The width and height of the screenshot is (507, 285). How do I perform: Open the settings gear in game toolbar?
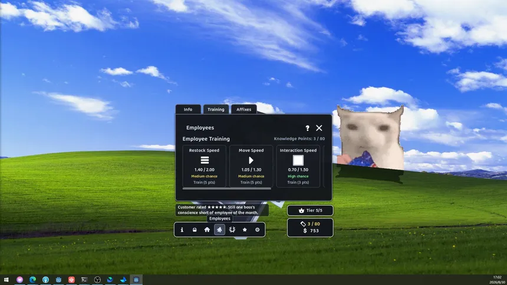click(258, 230)
